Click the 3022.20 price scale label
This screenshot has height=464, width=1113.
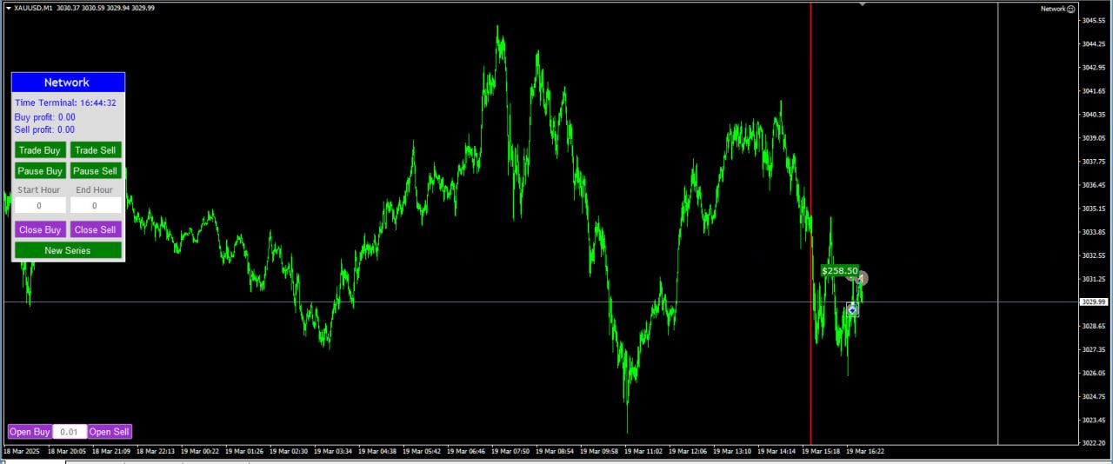[x=1093, y=443]
